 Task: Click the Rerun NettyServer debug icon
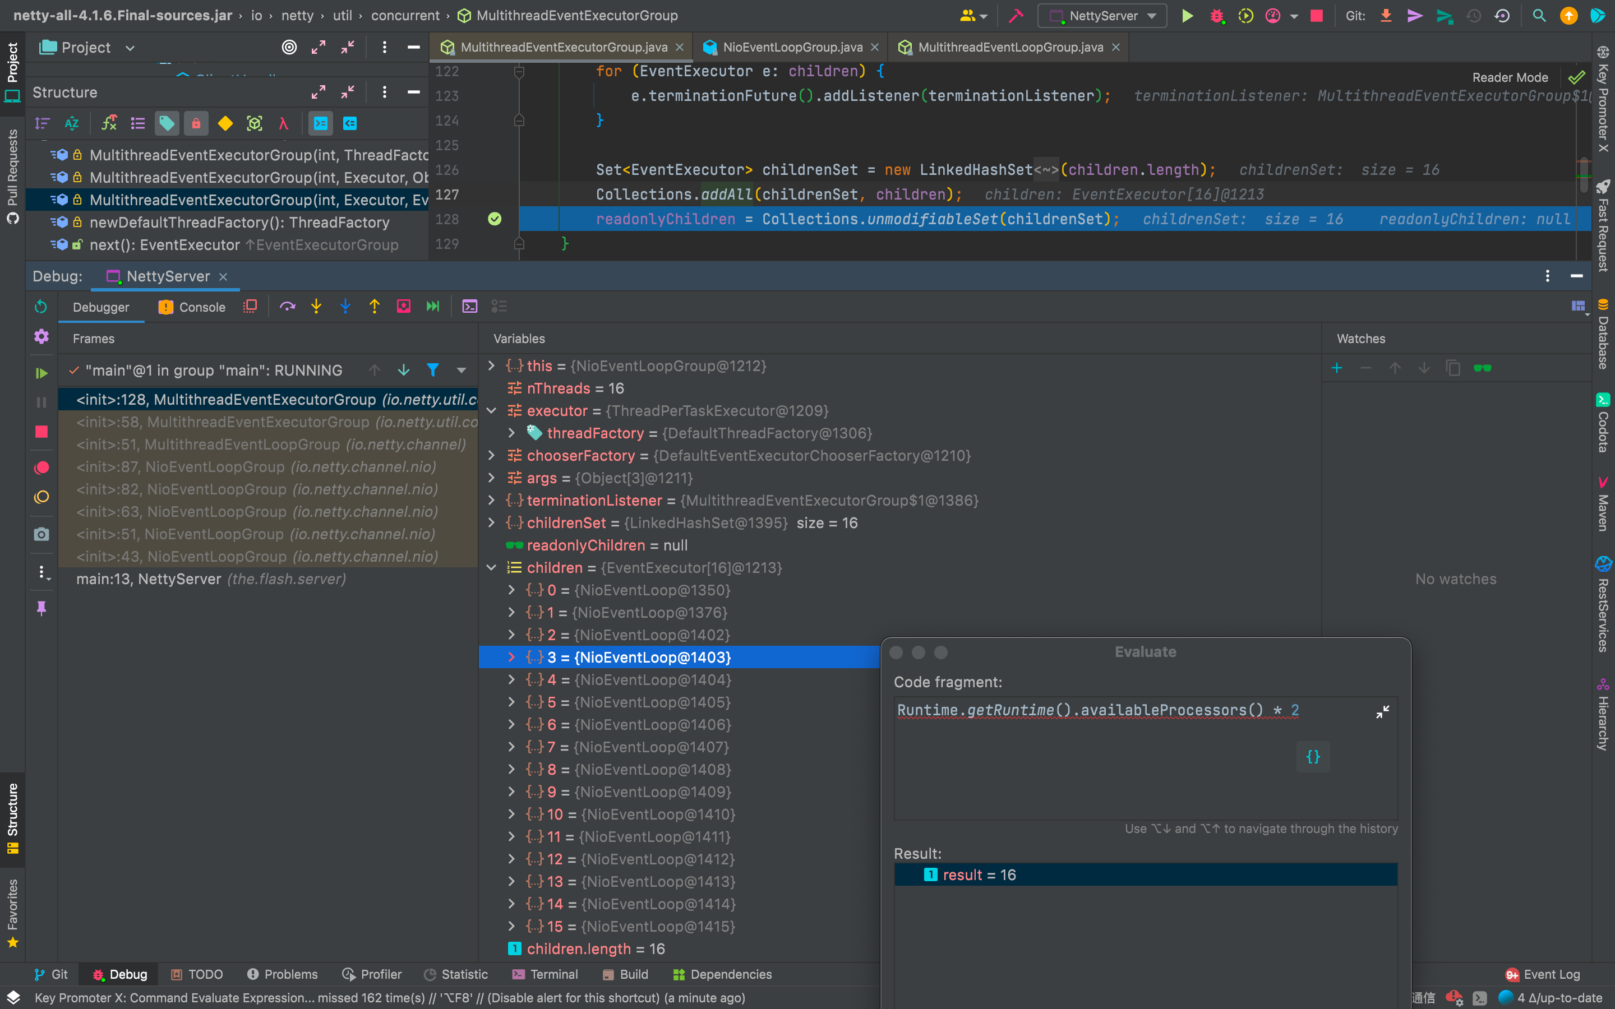[x=41, y=306]
